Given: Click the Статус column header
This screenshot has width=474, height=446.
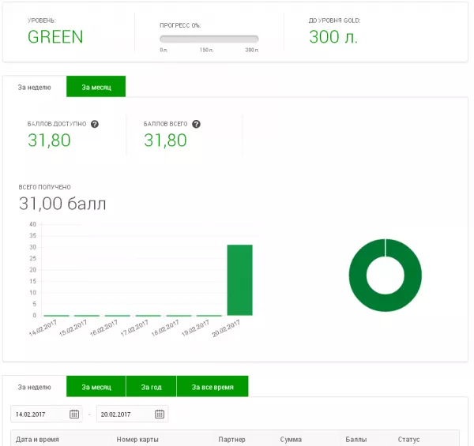Looking at the screenshot, I should pos(408,439).
